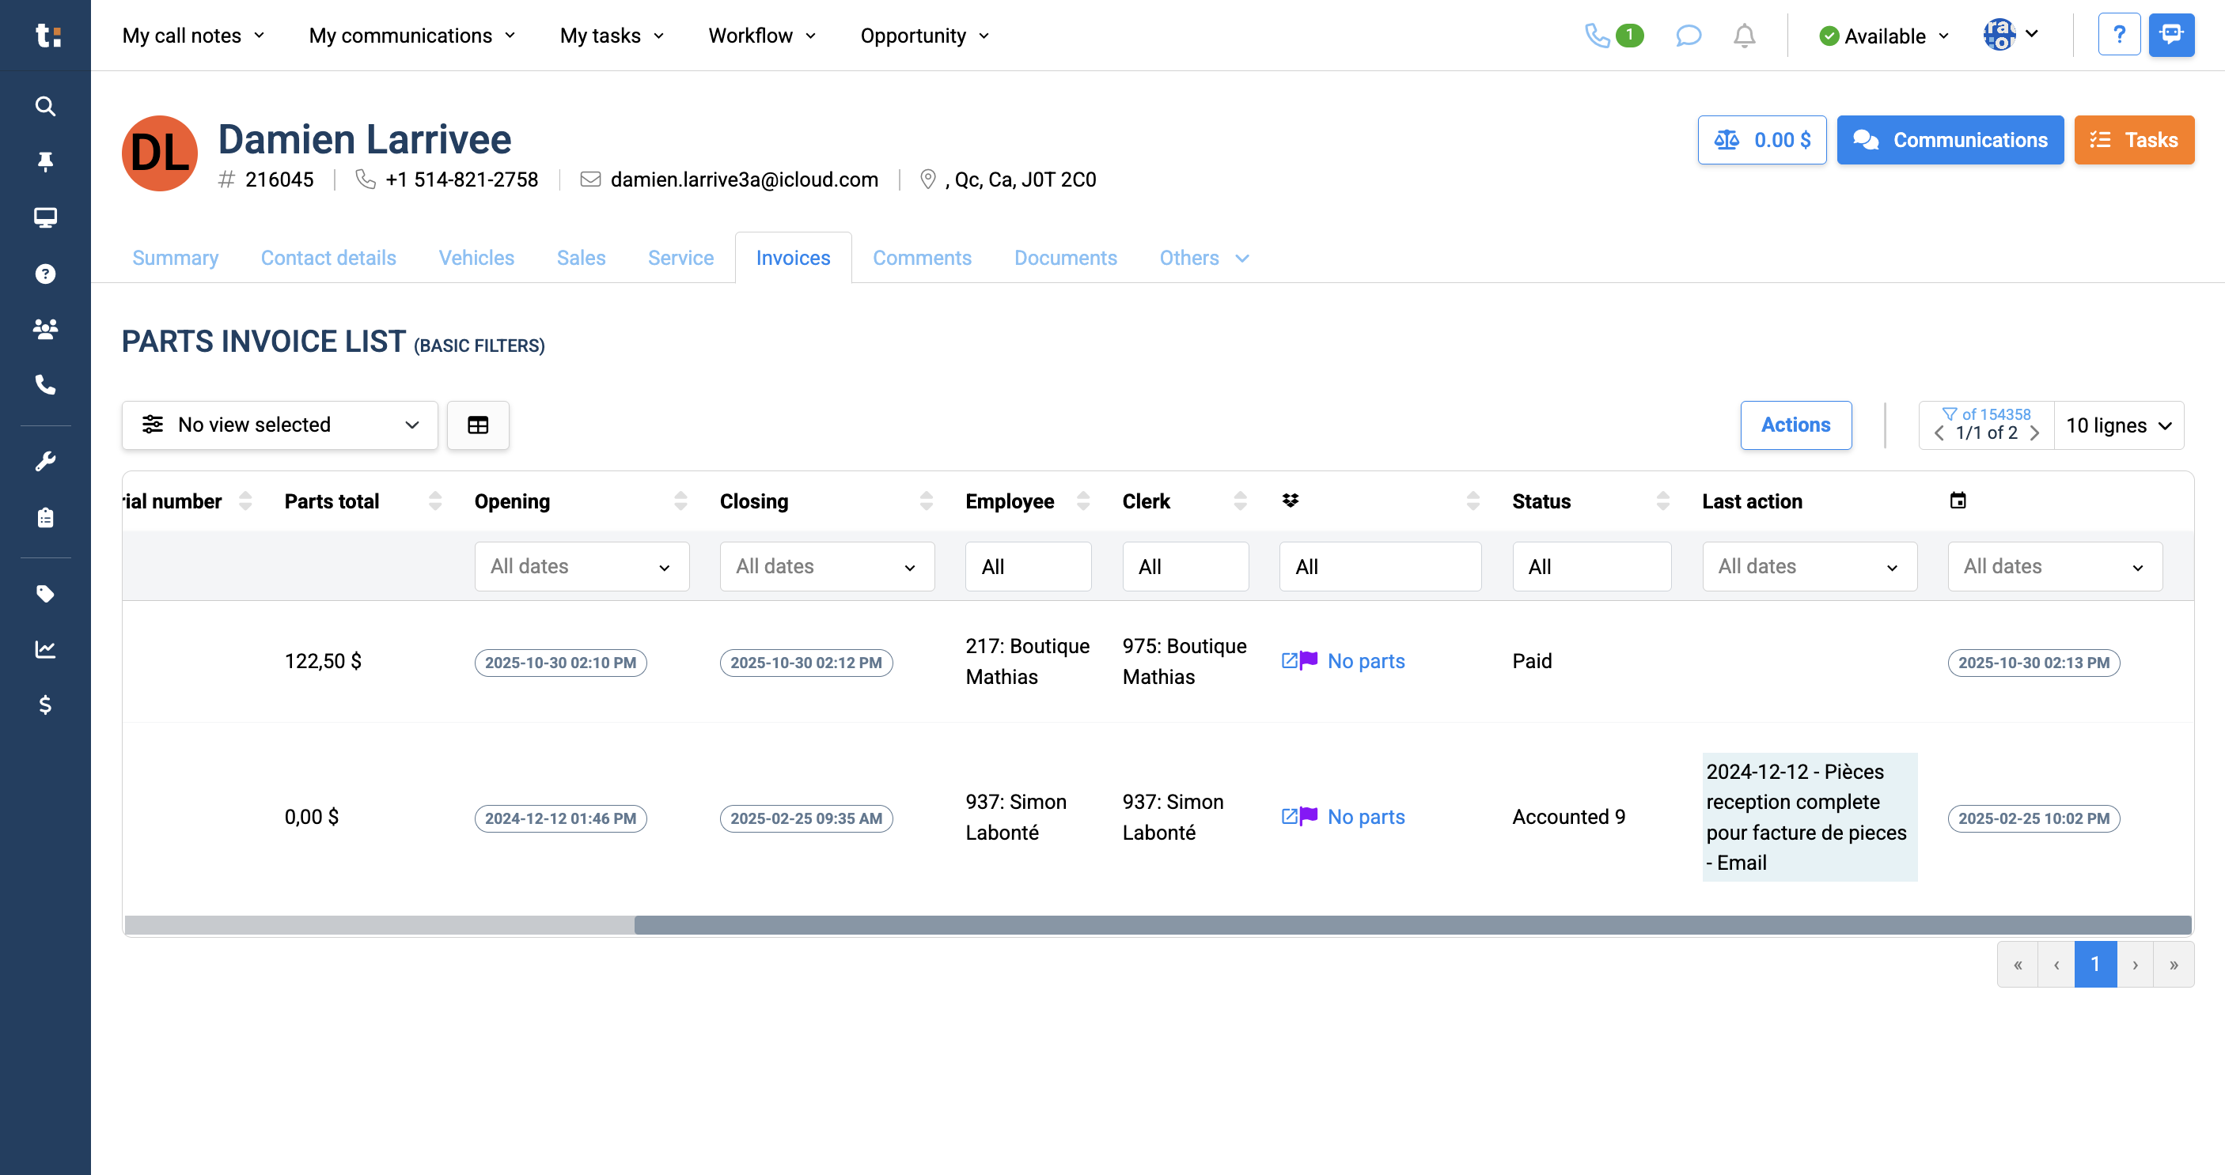Open the dollar sign icon in sidebar
Viewport: 2225px width, 1175px height.
pyautogui.click(x=45, y=705)
